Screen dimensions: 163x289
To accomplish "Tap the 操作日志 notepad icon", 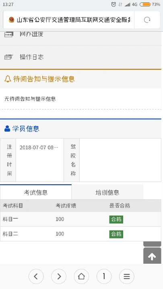I will click(x=9, y=57).
